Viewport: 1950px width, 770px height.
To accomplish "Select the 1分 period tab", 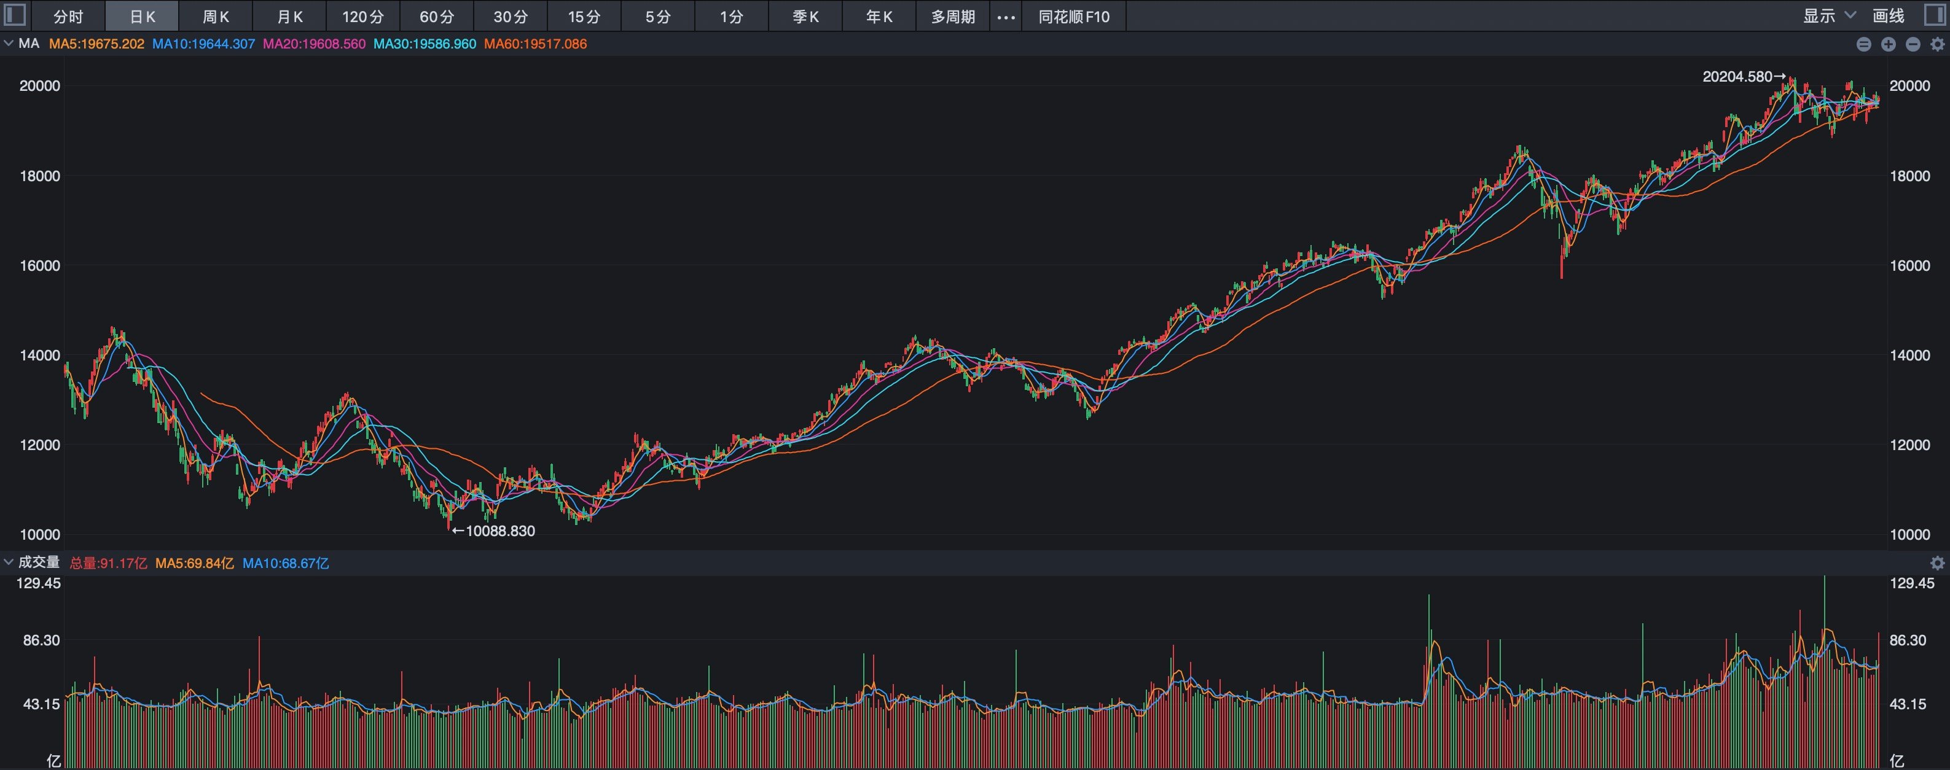I will point(731,16).
